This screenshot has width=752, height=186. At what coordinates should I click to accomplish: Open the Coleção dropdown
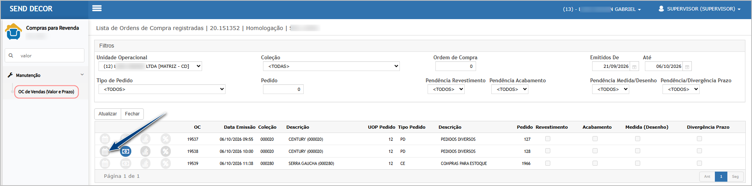pyautogui.click(x=331, y=66)
